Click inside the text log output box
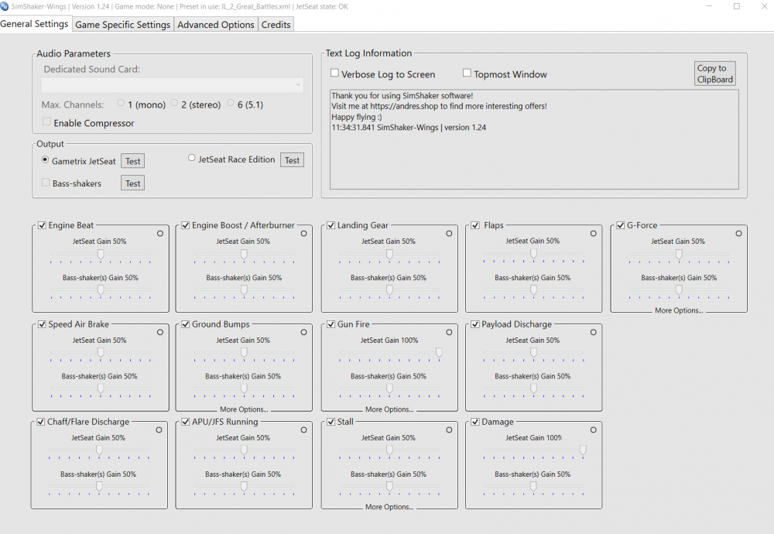Screen dimensions: 774x534 (534, 139)
